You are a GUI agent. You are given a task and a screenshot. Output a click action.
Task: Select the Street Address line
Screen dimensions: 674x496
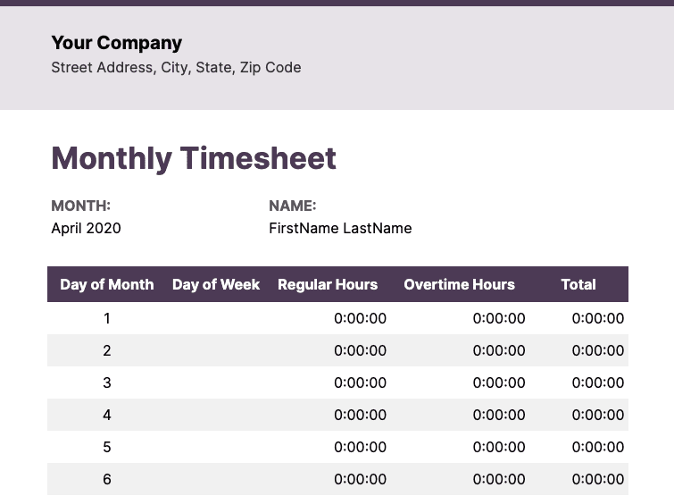coord(176,68)
